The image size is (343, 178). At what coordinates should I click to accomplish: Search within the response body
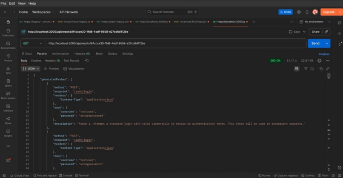click(x=312, y=69)
